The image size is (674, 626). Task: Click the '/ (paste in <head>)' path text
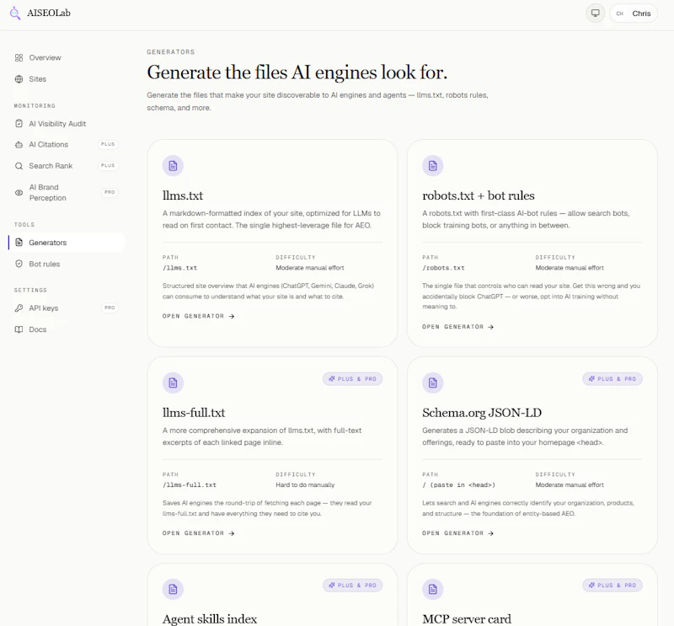(x=458, y=485)
